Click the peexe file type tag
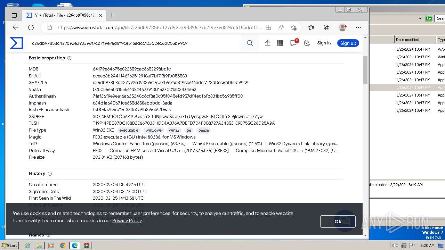 click(204, 130)
